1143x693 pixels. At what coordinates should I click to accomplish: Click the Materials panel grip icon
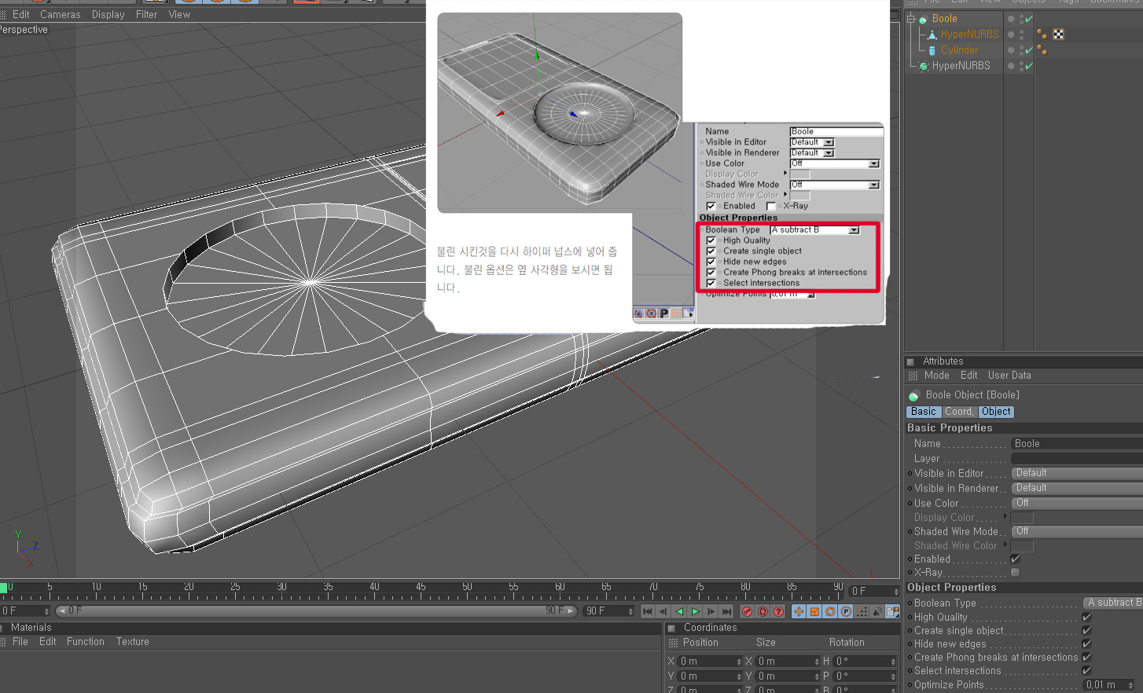pos(3,642)
